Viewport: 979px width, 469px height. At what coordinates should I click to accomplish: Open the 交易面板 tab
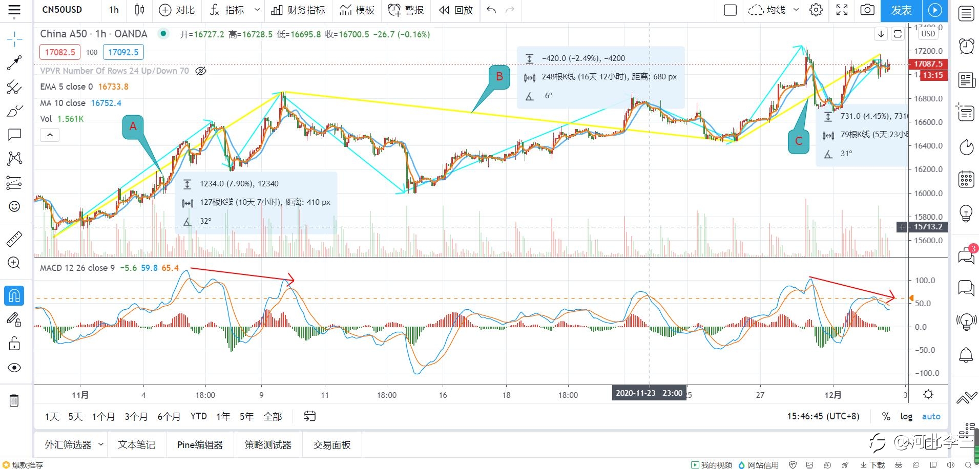pos(332,444)
